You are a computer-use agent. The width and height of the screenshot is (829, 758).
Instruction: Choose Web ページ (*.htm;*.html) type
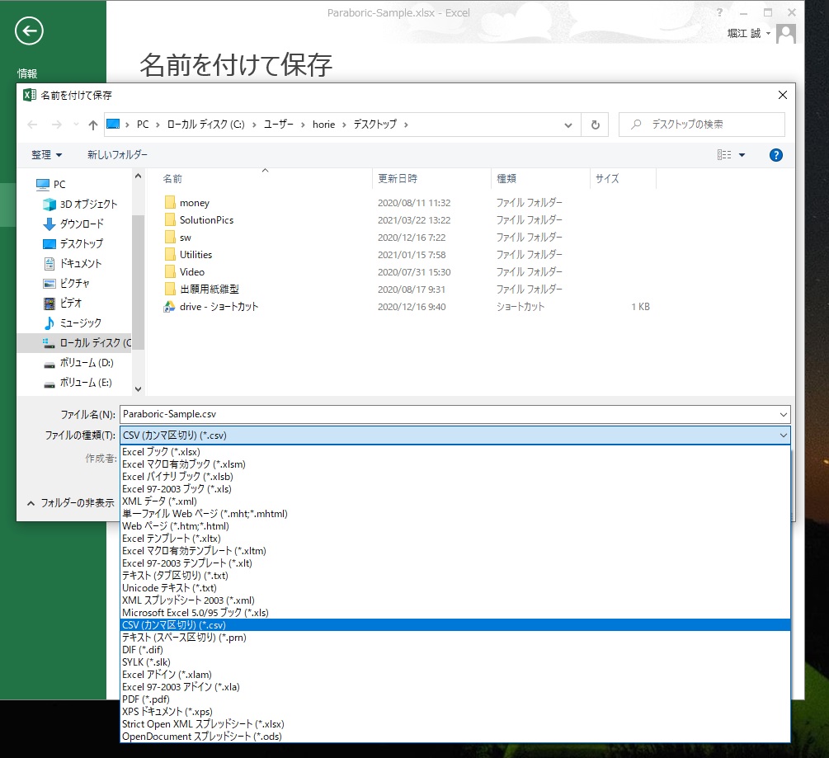(x=455, y=526)
